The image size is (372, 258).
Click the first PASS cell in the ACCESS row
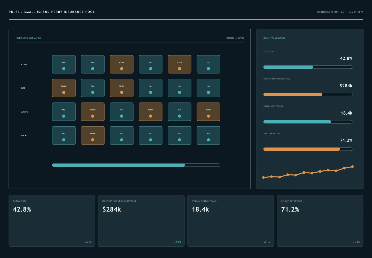click(x=64, y=64)
